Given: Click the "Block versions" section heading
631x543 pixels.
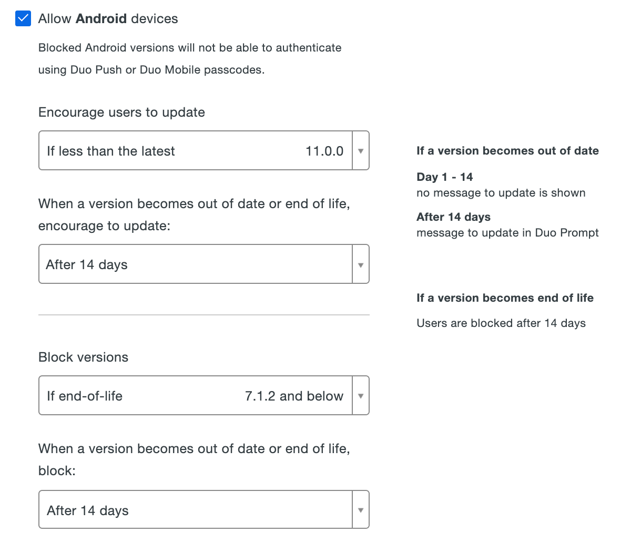Looking at the screenshot, I should (83, 357).
